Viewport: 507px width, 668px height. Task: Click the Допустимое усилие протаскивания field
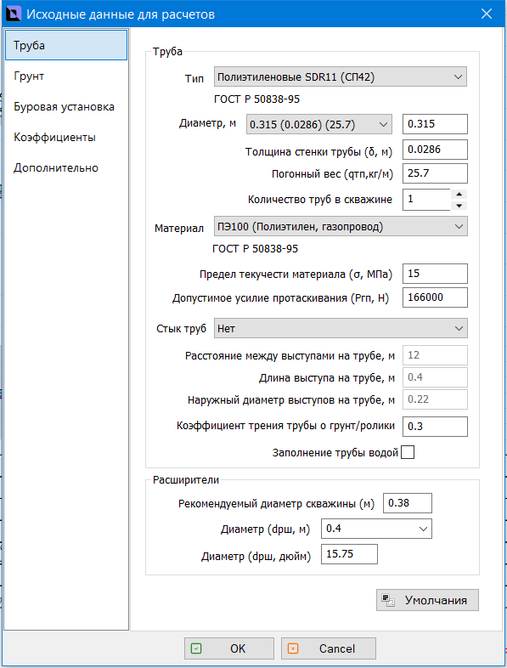(x=435, y=297)
